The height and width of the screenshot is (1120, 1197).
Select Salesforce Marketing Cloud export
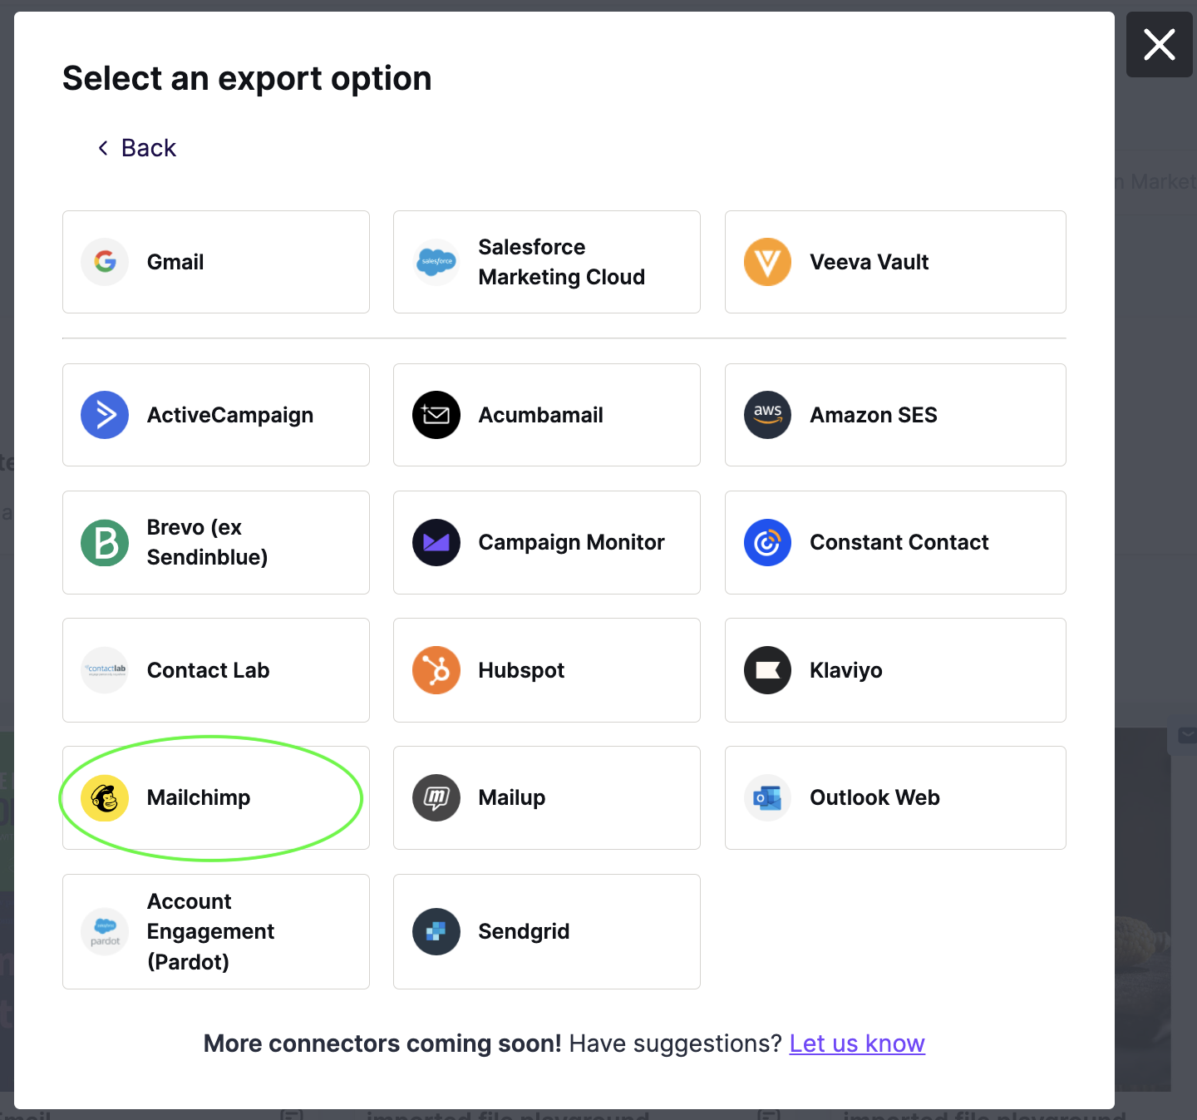tap(547, 262)
